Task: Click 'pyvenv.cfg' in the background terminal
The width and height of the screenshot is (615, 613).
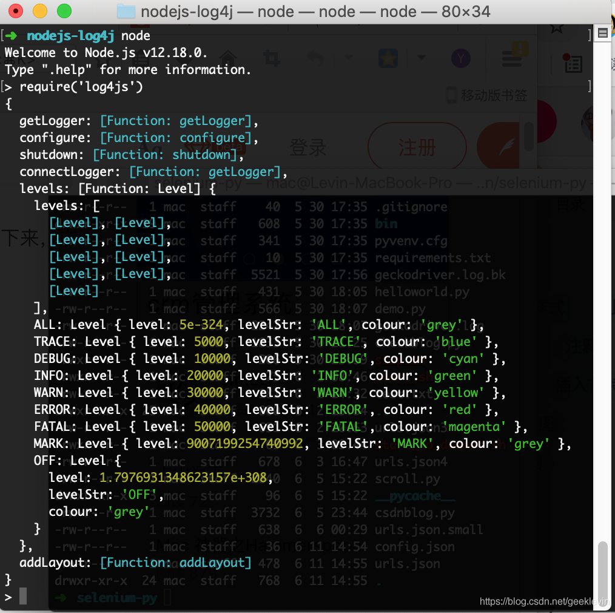Action: pyautogui.click(x=411, y=240)
